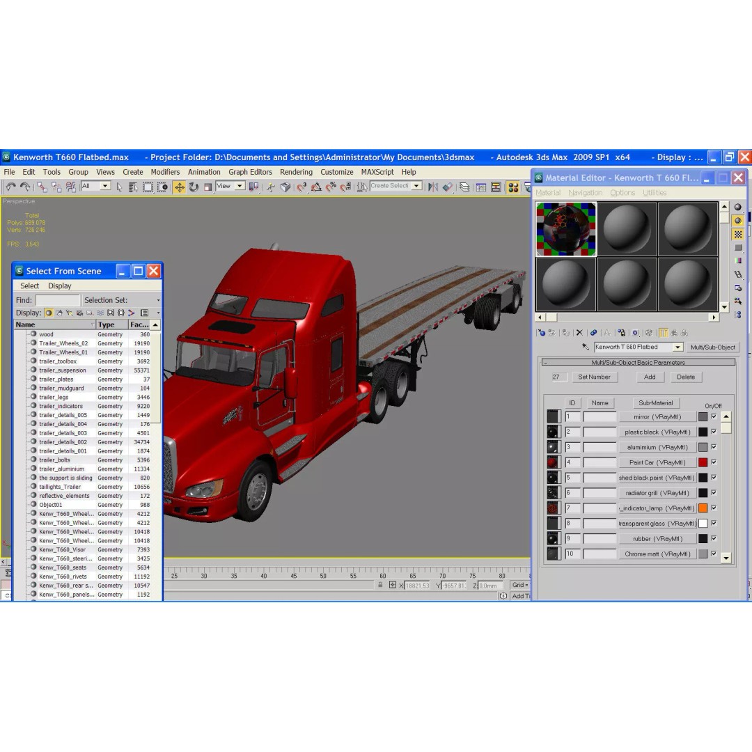The image size is (752, 752).
Task: Open the Layer Manager icon
Action: coord(464,187)
